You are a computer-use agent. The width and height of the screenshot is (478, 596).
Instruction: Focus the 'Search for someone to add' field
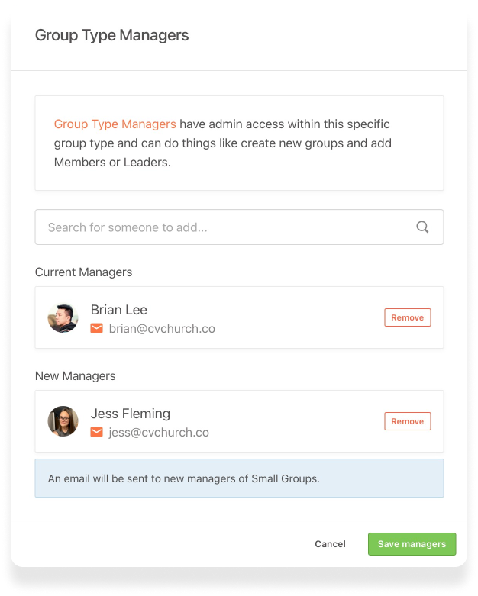point(221,227)
